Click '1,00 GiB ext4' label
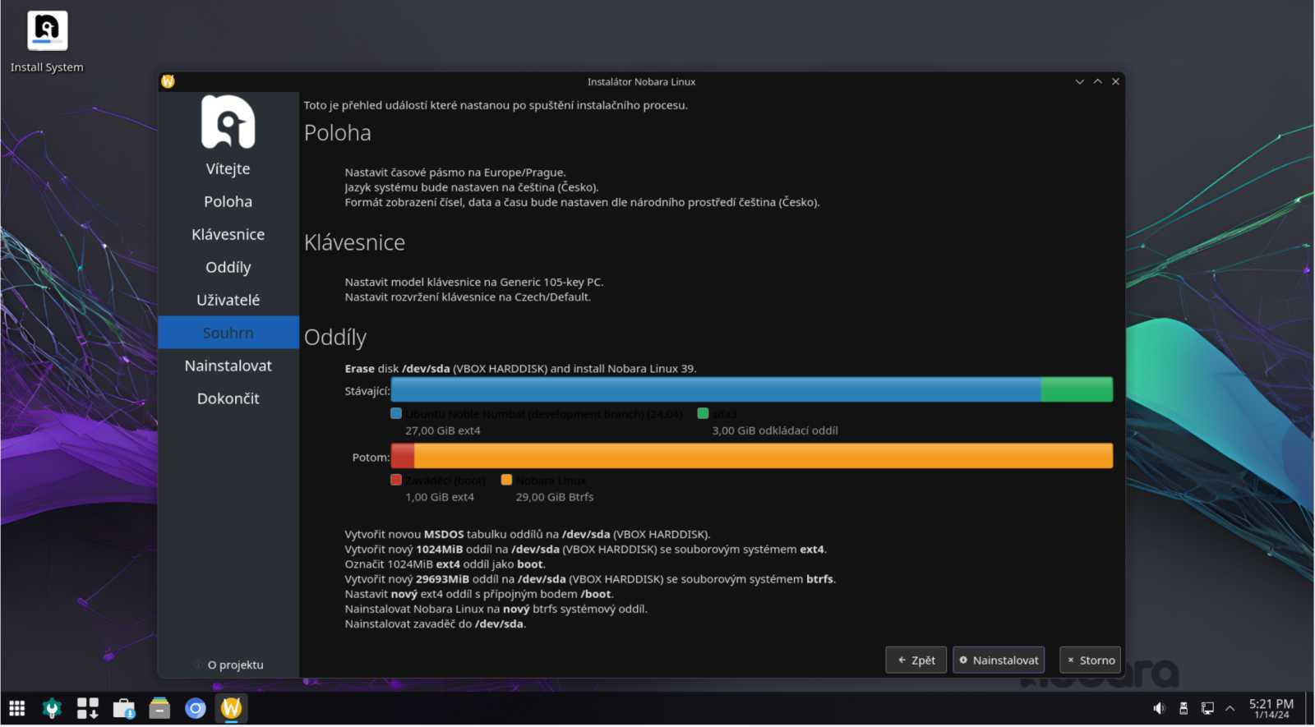 click(x=440, y=497)
